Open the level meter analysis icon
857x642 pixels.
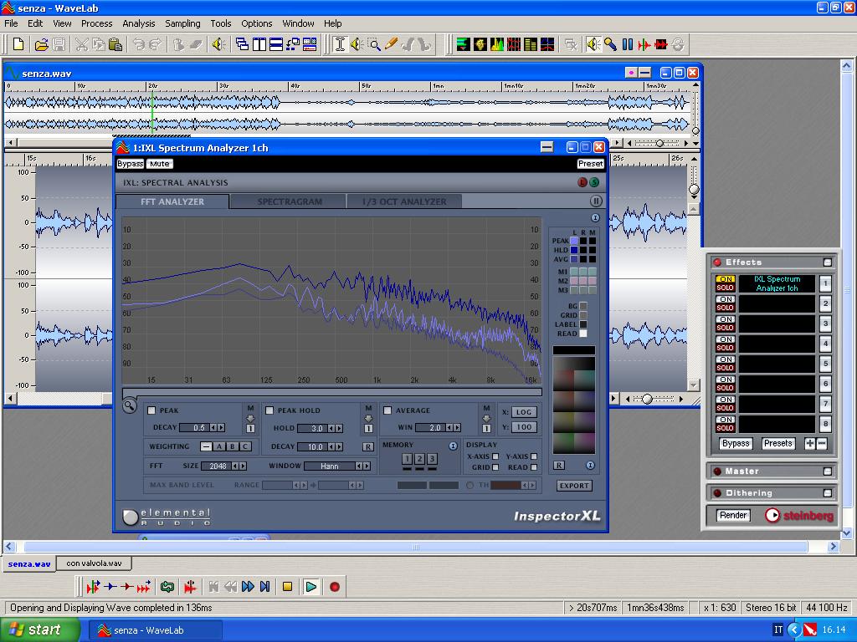pyautogui.click(x=464, y=44)
